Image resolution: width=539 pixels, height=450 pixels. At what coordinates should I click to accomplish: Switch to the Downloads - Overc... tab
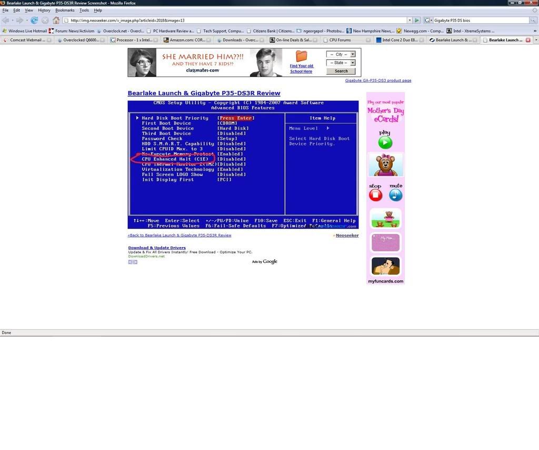[240, 40]
